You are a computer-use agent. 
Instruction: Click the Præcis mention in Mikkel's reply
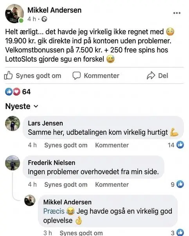(x=54, y=211)
